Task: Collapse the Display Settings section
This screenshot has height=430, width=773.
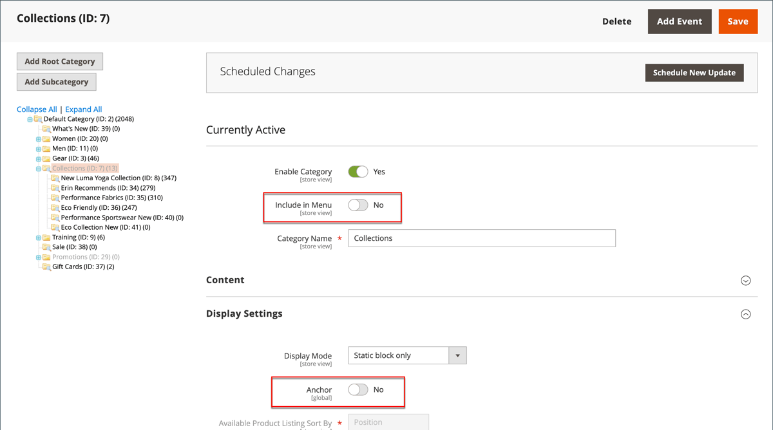Action: tap(745, 314)
